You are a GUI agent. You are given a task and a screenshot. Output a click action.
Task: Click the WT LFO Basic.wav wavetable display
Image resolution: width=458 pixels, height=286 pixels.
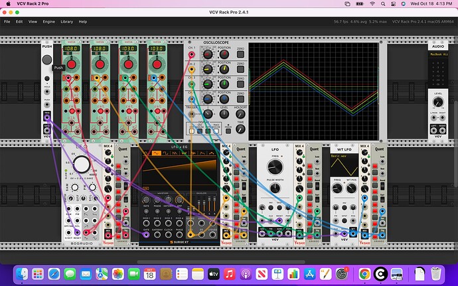[x=344, y=165]
